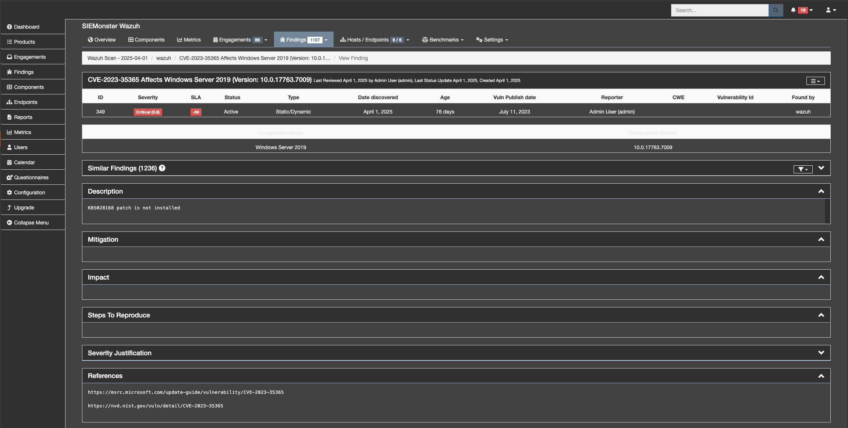Click the Wazuh Scan - 2025-04-01 breadcrumb

click(117, 58)
